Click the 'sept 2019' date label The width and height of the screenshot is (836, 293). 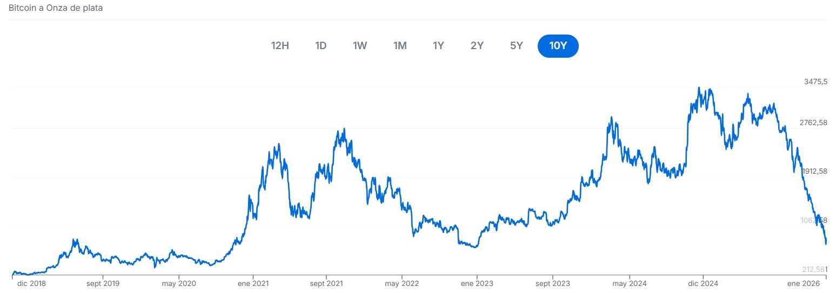(x=103, y=283)
